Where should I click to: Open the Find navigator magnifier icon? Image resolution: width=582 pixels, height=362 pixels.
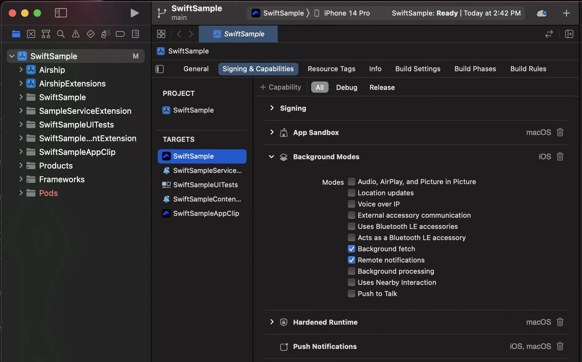point(61,34)
